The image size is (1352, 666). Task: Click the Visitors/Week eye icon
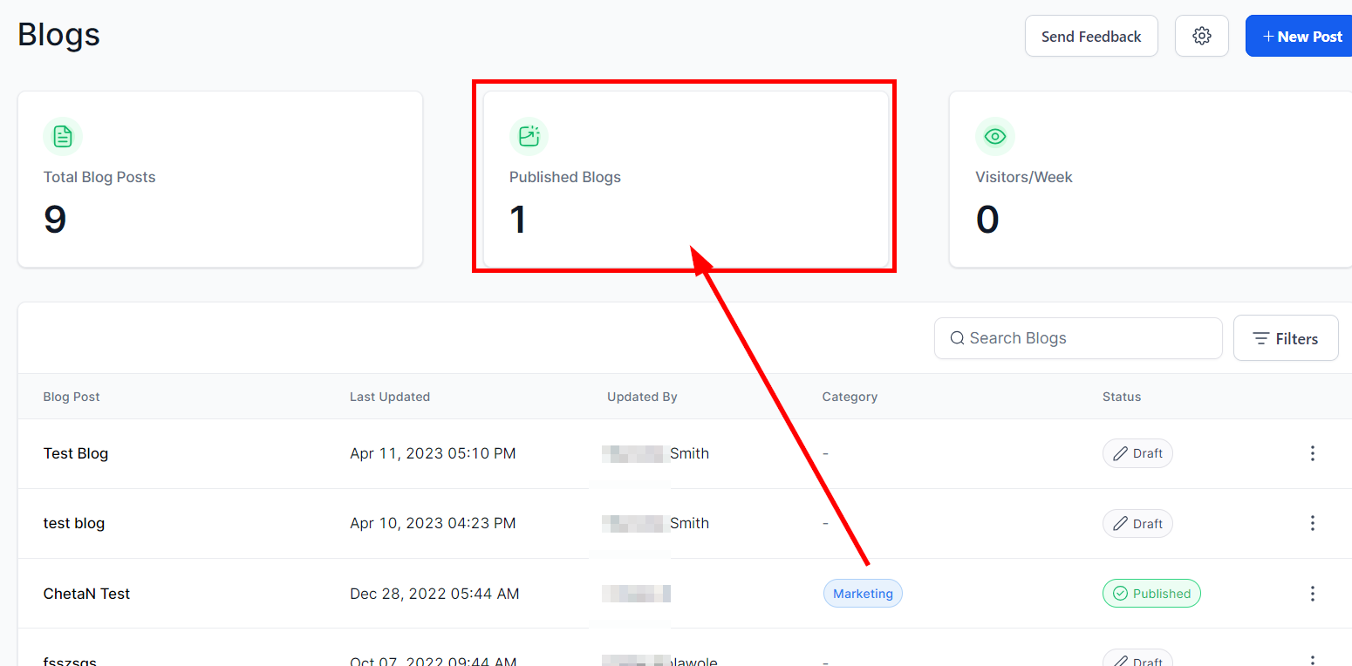pos(994,137)
